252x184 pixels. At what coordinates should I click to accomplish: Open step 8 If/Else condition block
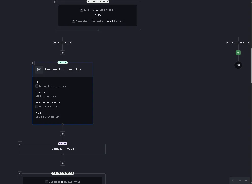pyautogui.click(x=63, y=179)
